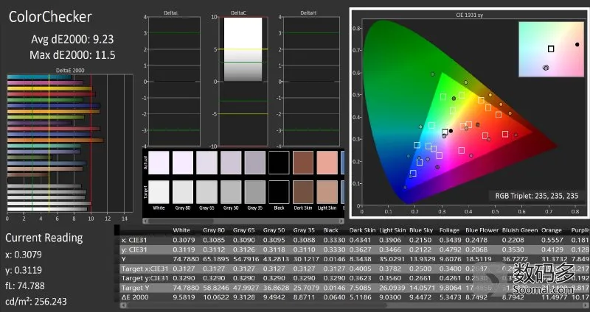Viewport: 590px width, 312px height.
Task: Click the DeltaC chart white bar
Action: click(x=243, y=49)
